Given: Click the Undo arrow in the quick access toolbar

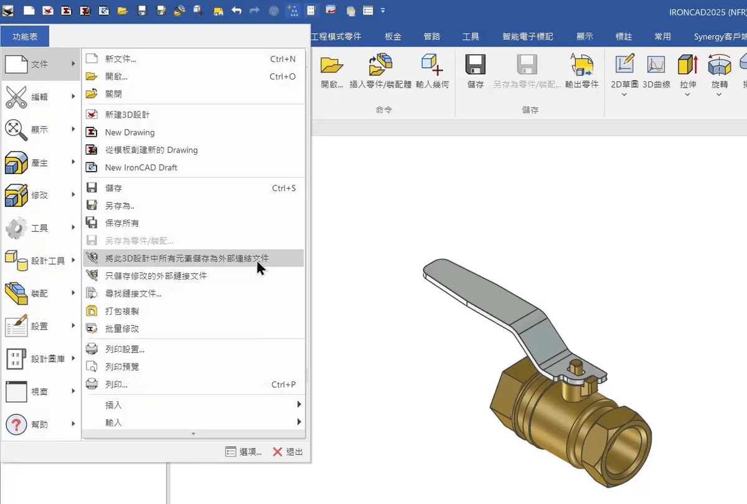Looking at the screenshot, I should [x=237, y=10].
